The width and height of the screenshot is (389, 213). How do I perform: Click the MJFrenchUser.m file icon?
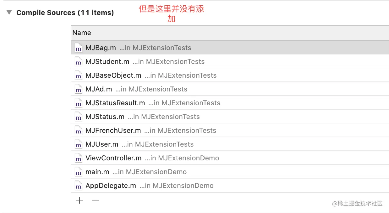pyautogui.click(x=78, y=131)
